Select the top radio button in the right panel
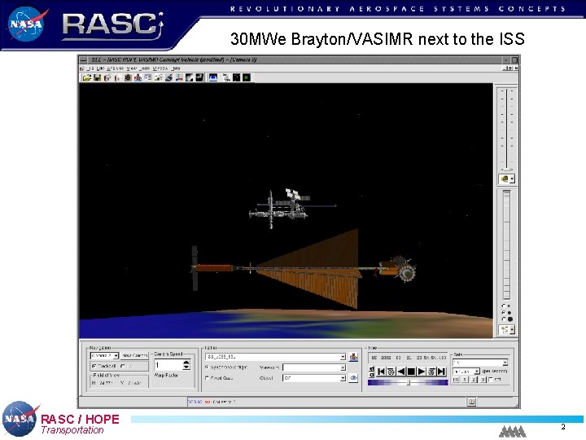The image size is (586, 440). [504, 306]
